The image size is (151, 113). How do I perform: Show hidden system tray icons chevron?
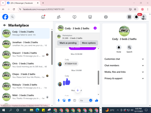pos(118,110)
